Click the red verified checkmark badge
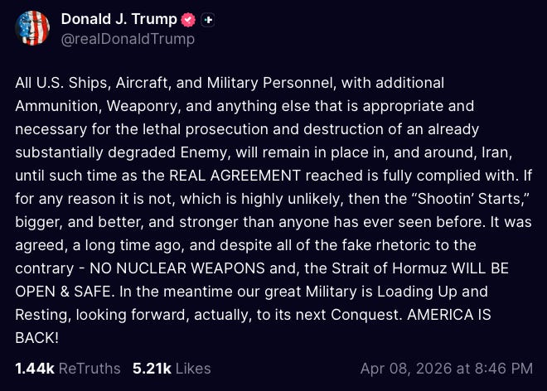The height and width of the screenshot is (391, 547). coord(188,20)
